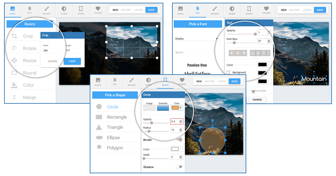Choose the Passion One font
This screenshot has width=336, height=176.
[x=197, y=65]
